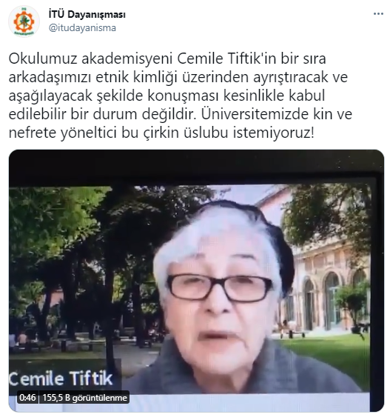
Task: Click the word edilebilir in the tweet text
Action: [x=37, y=114]
